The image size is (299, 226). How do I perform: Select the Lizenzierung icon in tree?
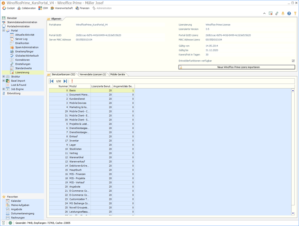point(12,73)
